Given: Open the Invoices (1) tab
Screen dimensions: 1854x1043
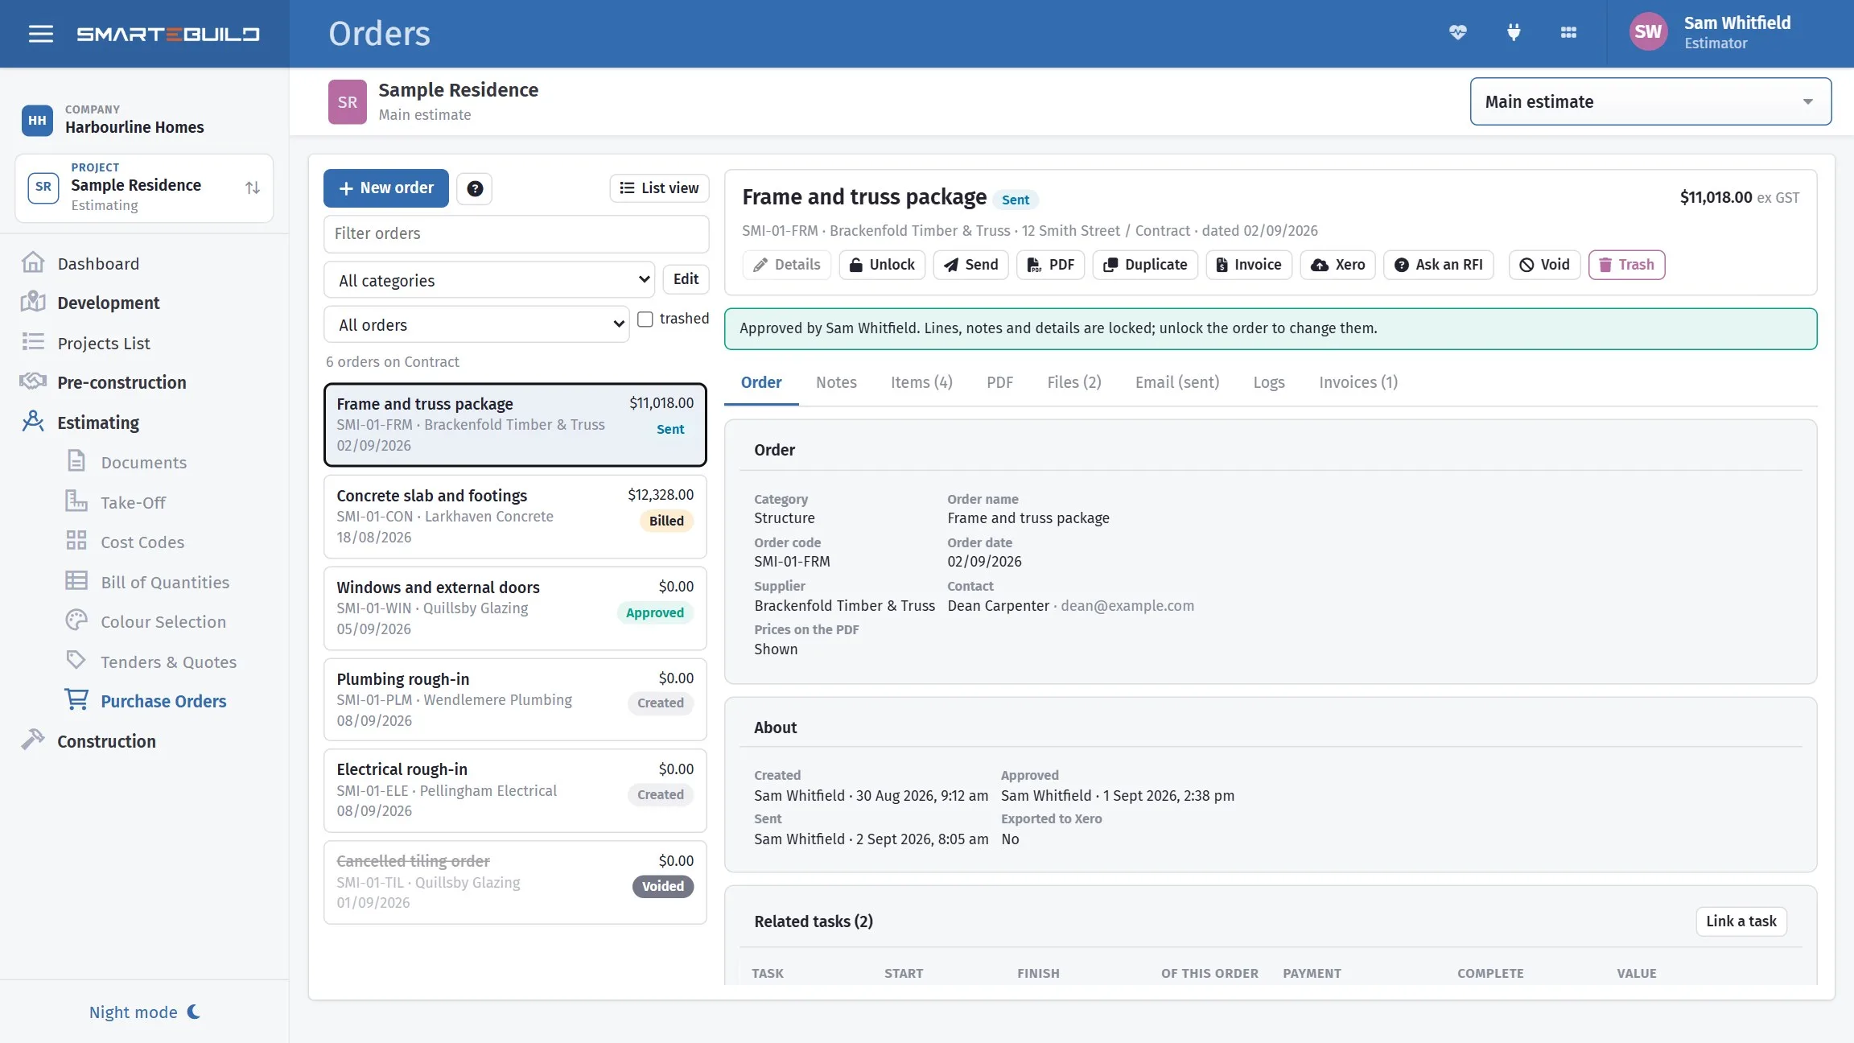Looking at the screenshot, I should pyautogui.click(x=1358, y=382).
